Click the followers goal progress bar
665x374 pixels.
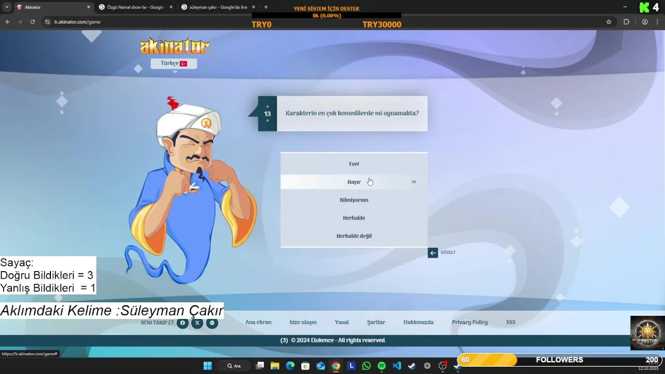pyautogui.click(x=558, y=360)
